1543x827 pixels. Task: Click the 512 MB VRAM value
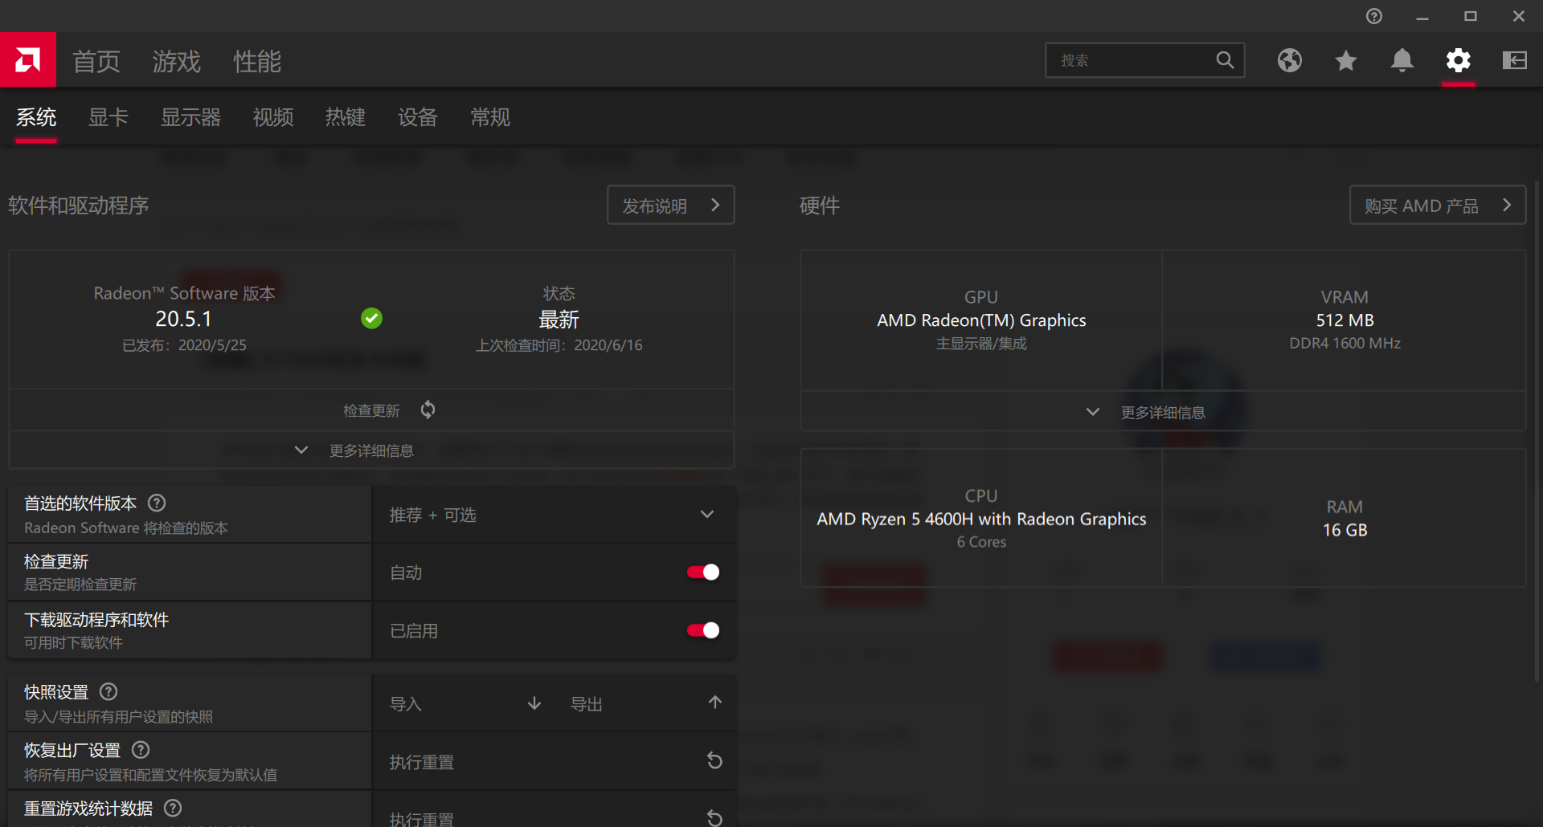tap(1344, 320)
